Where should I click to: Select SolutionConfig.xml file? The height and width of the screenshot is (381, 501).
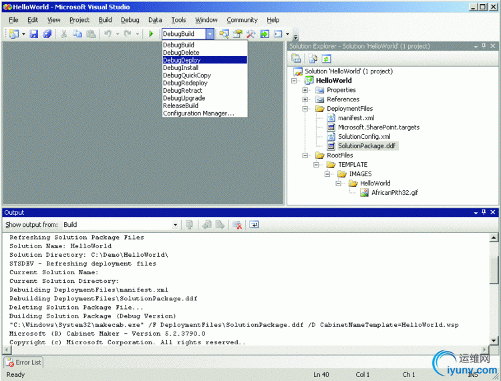click(x=364, y=136)
